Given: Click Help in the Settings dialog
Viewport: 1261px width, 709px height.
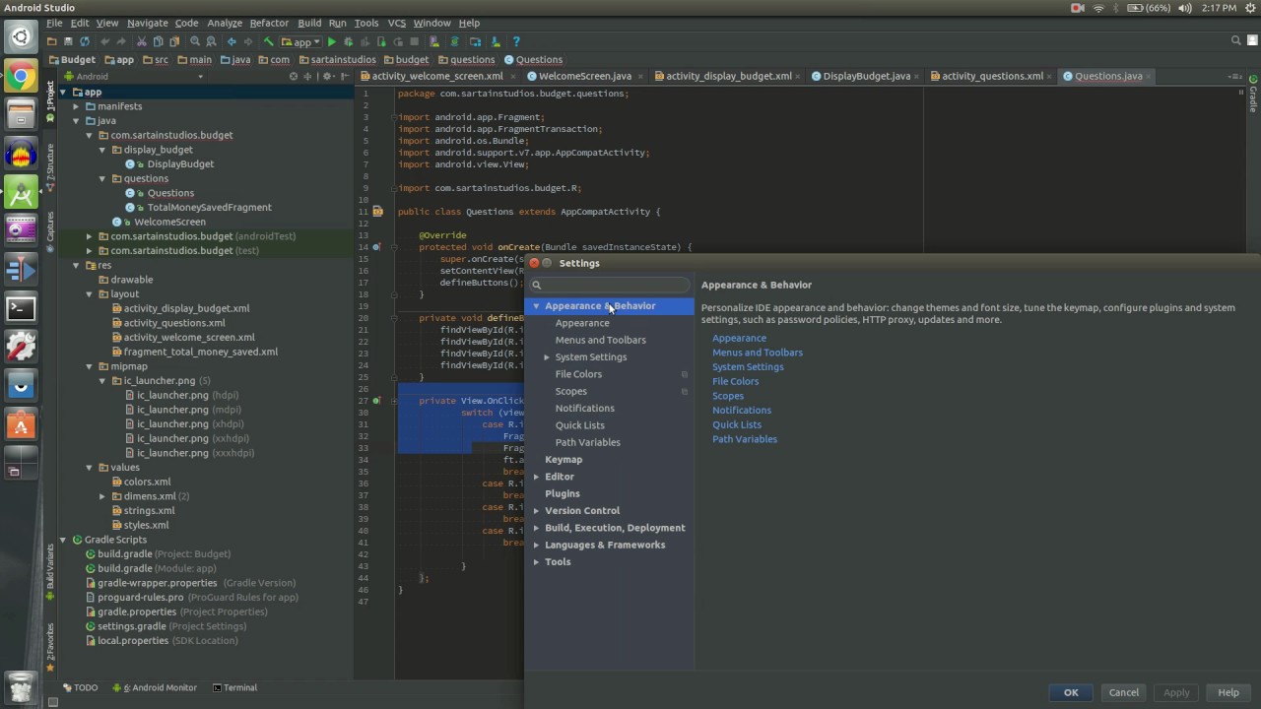Looking at the screenshot, I should (x=1228, y=692).
